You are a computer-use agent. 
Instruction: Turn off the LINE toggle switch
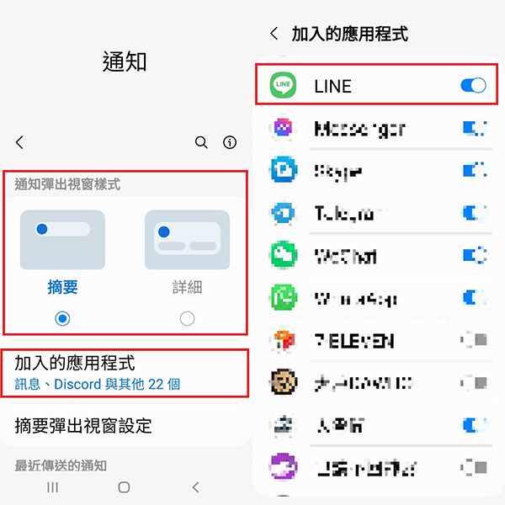pos(473,85)
